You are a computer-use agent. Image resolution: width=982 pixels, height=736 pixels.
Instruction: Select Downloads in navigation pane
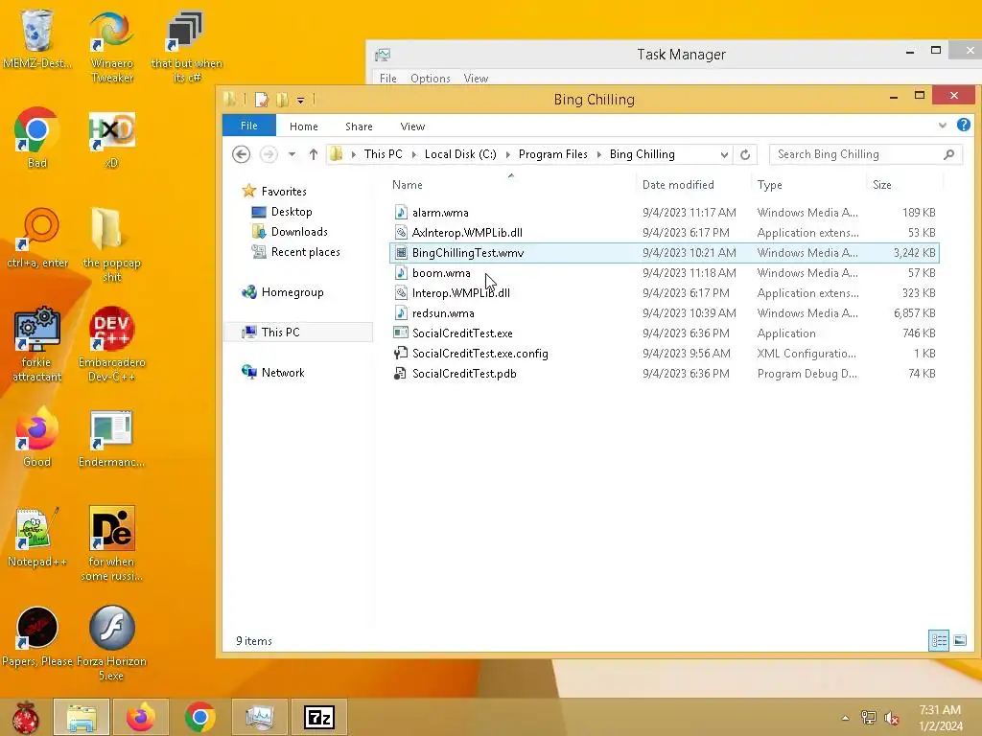point(299,232)
